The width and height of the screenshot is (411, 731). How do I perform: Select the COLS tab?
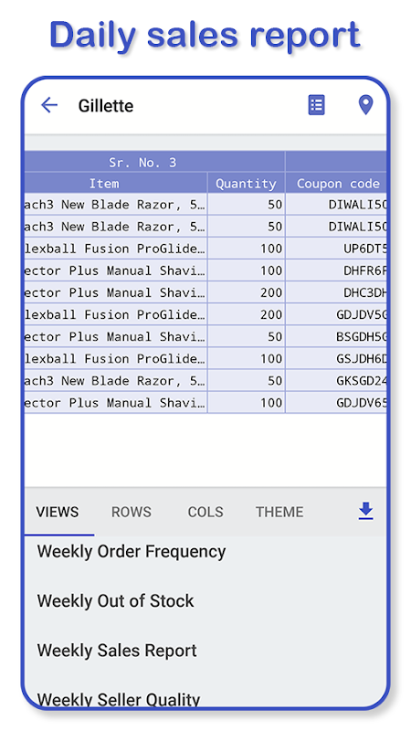pos(205,512)
